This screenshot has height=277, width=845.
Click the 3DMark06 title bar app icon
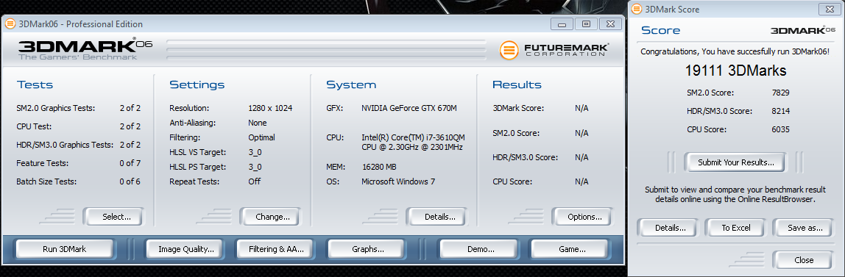pos(10,24)
